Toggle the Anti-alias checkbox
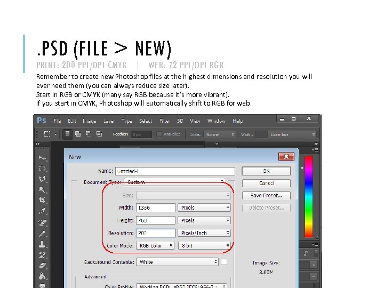 [x=159, y=134]
